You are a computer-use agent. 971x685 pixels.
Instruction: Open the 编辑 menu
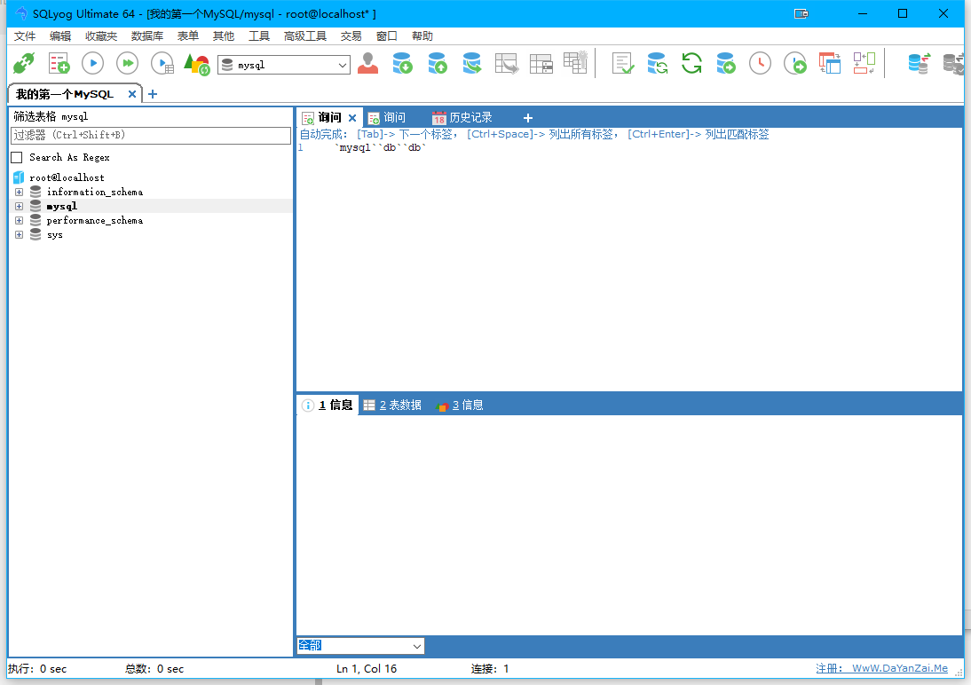click(x=60, y=35)
